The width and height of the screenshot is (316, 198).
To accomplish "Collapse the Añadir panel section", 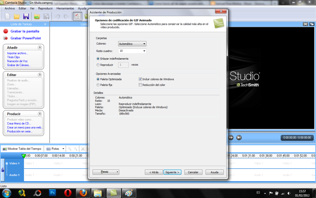I will (40, 47).
